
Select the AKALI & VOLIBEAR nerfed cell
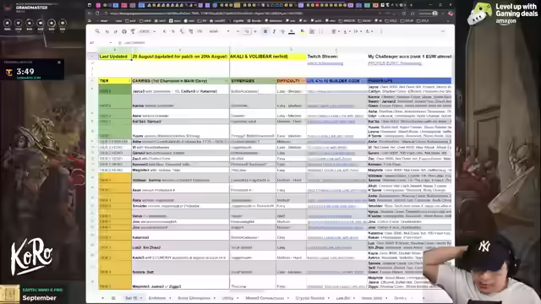pos(268,57)
